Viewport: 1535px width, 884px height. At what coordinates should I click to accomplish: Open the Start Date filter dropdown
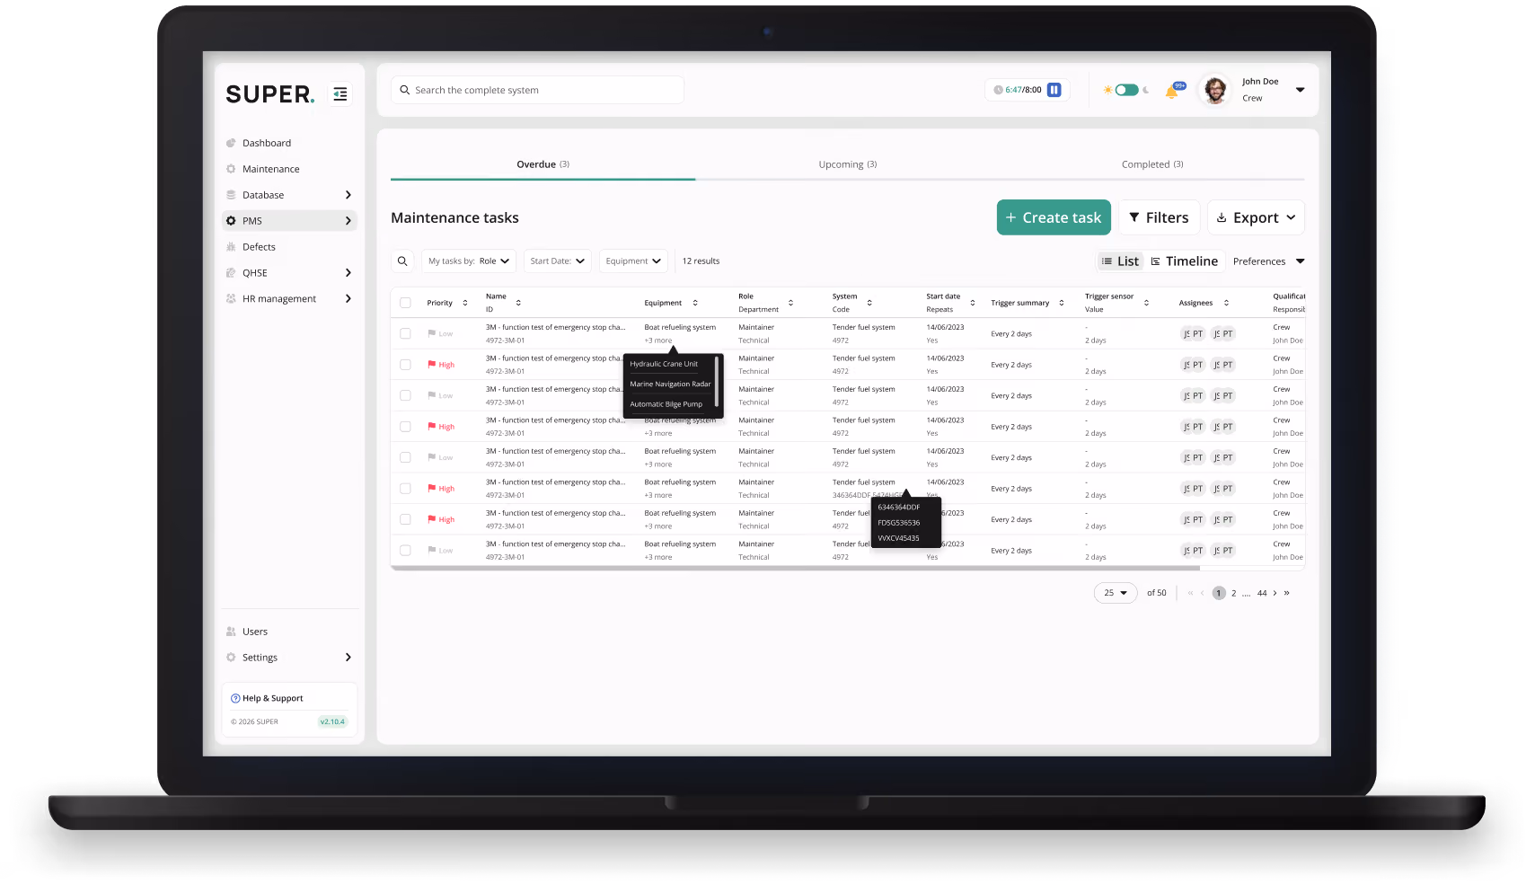pyautogui.click(x=557, y=261)
